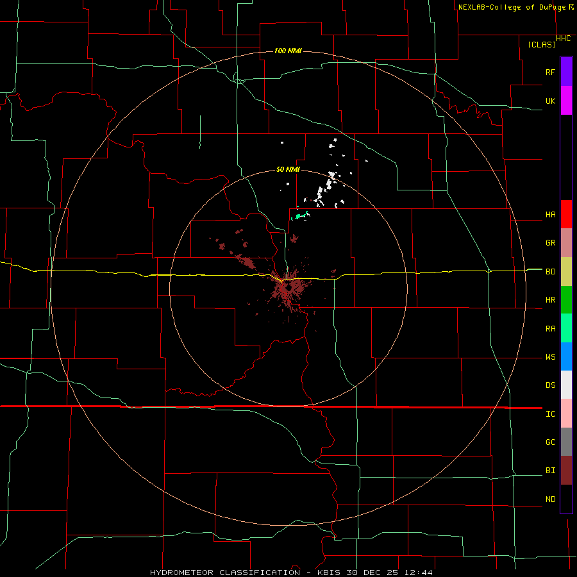Click the 12:44 timestamp in caption
The image size is (577, 577).
coord(418,573)
